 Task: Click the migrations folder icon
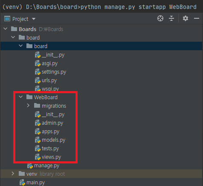tap(37, 106)
